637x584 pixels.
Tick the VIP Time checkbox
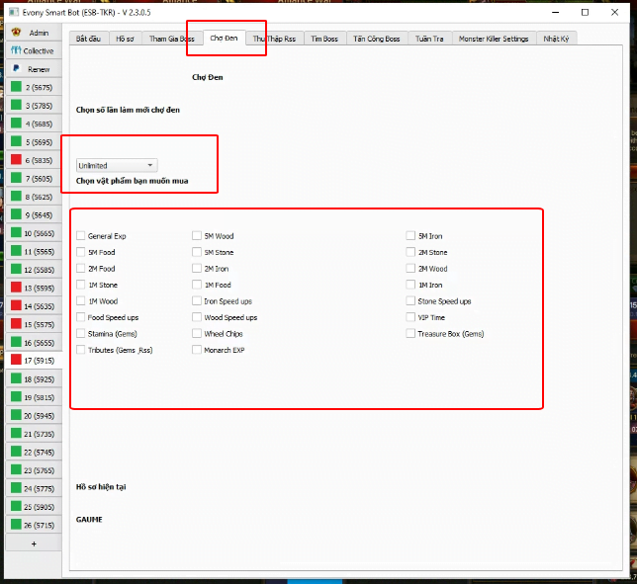point(410,317)
